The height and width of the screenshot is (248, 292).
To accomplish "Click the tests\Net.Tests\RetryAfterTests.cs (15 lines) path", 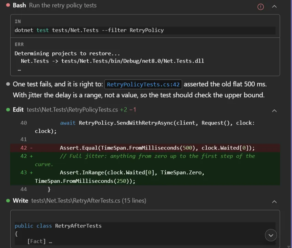I will [x=89, y=201].
